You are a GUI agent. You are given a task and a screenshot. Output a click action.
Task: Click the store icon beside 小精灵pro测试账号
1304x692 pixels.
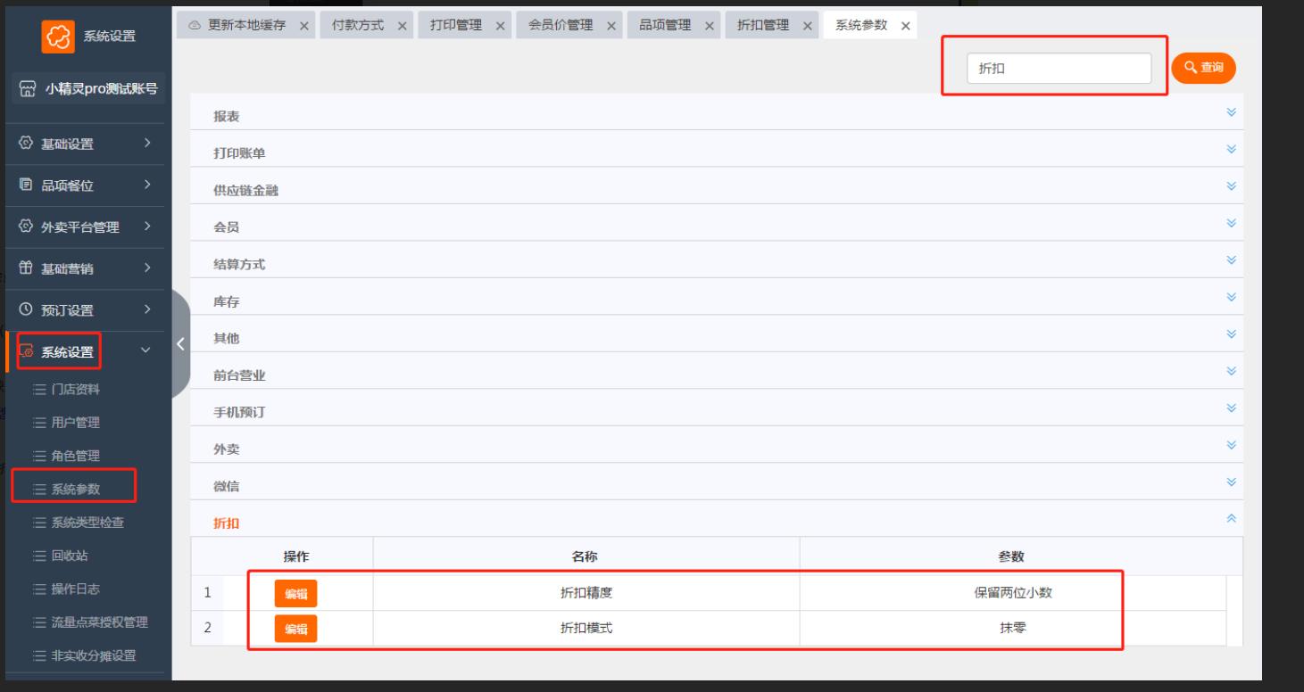(x=28, y=88)
